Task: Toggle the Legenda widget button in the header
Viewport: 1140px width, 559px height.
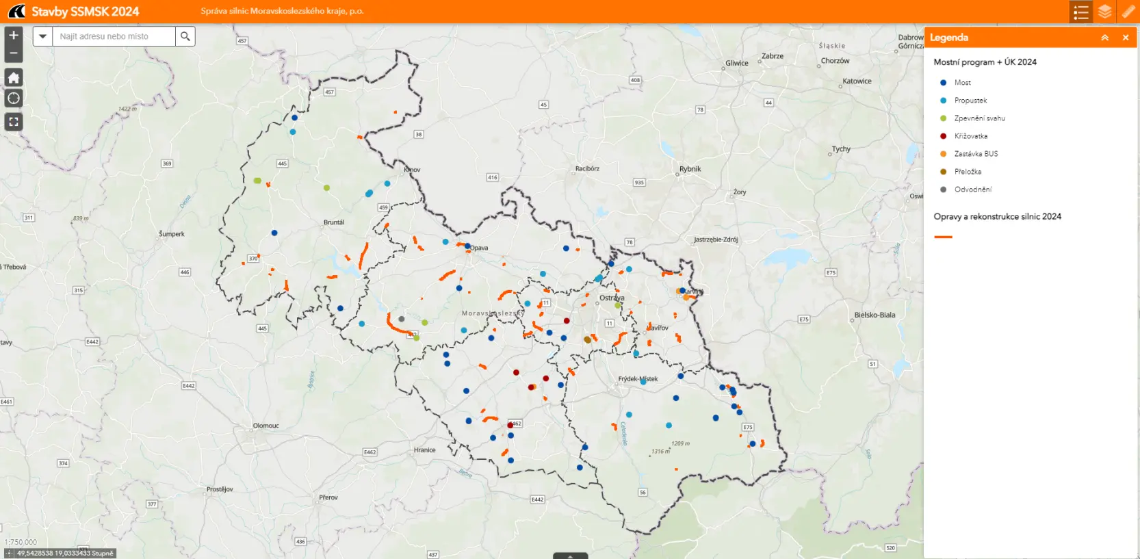Action: tap(1081, 12)
